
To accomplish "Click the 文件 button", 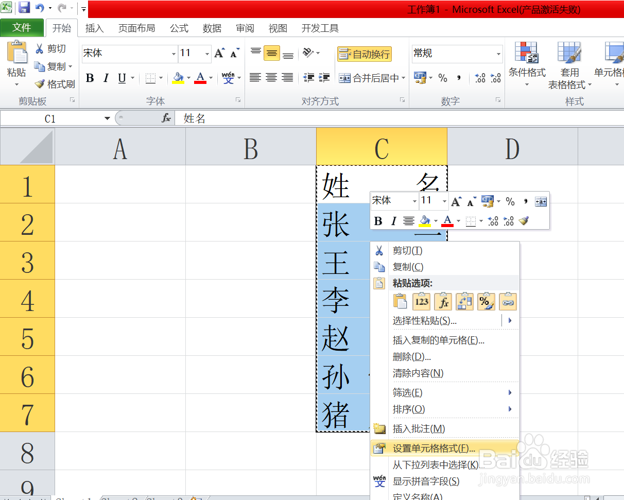I will point(22,28).
